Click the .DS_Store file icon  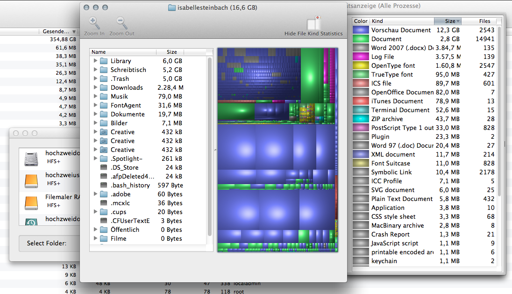tap(104, 167)
